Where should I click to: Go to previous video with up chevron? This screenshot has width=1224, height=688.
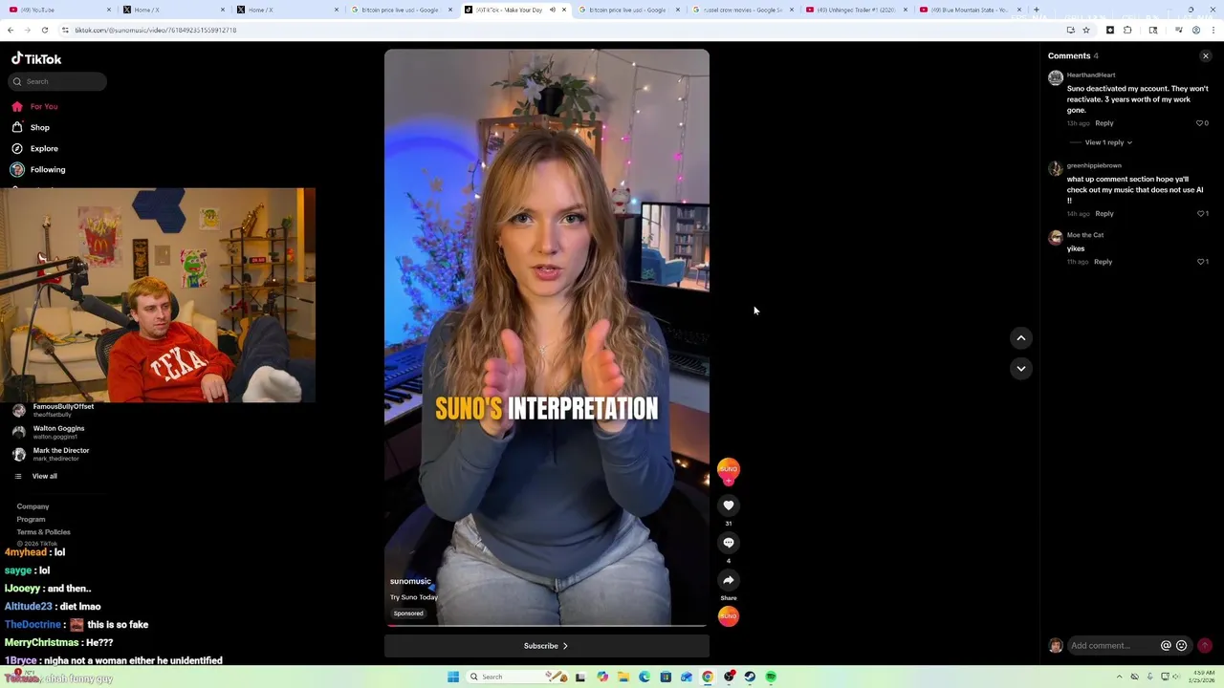pyautogui.click(x=1021, y=337)
